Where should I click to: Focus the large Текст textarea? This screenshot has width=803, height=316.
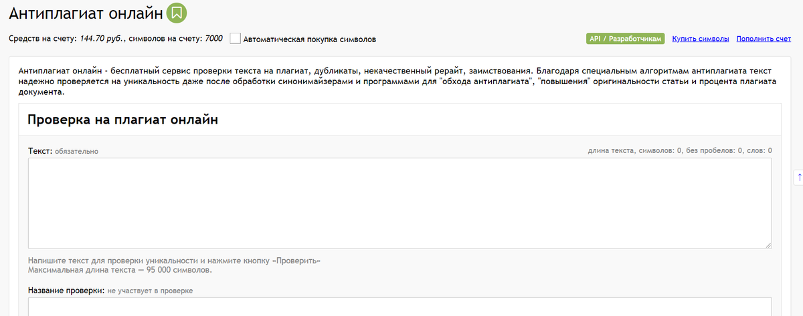point(400,204)
